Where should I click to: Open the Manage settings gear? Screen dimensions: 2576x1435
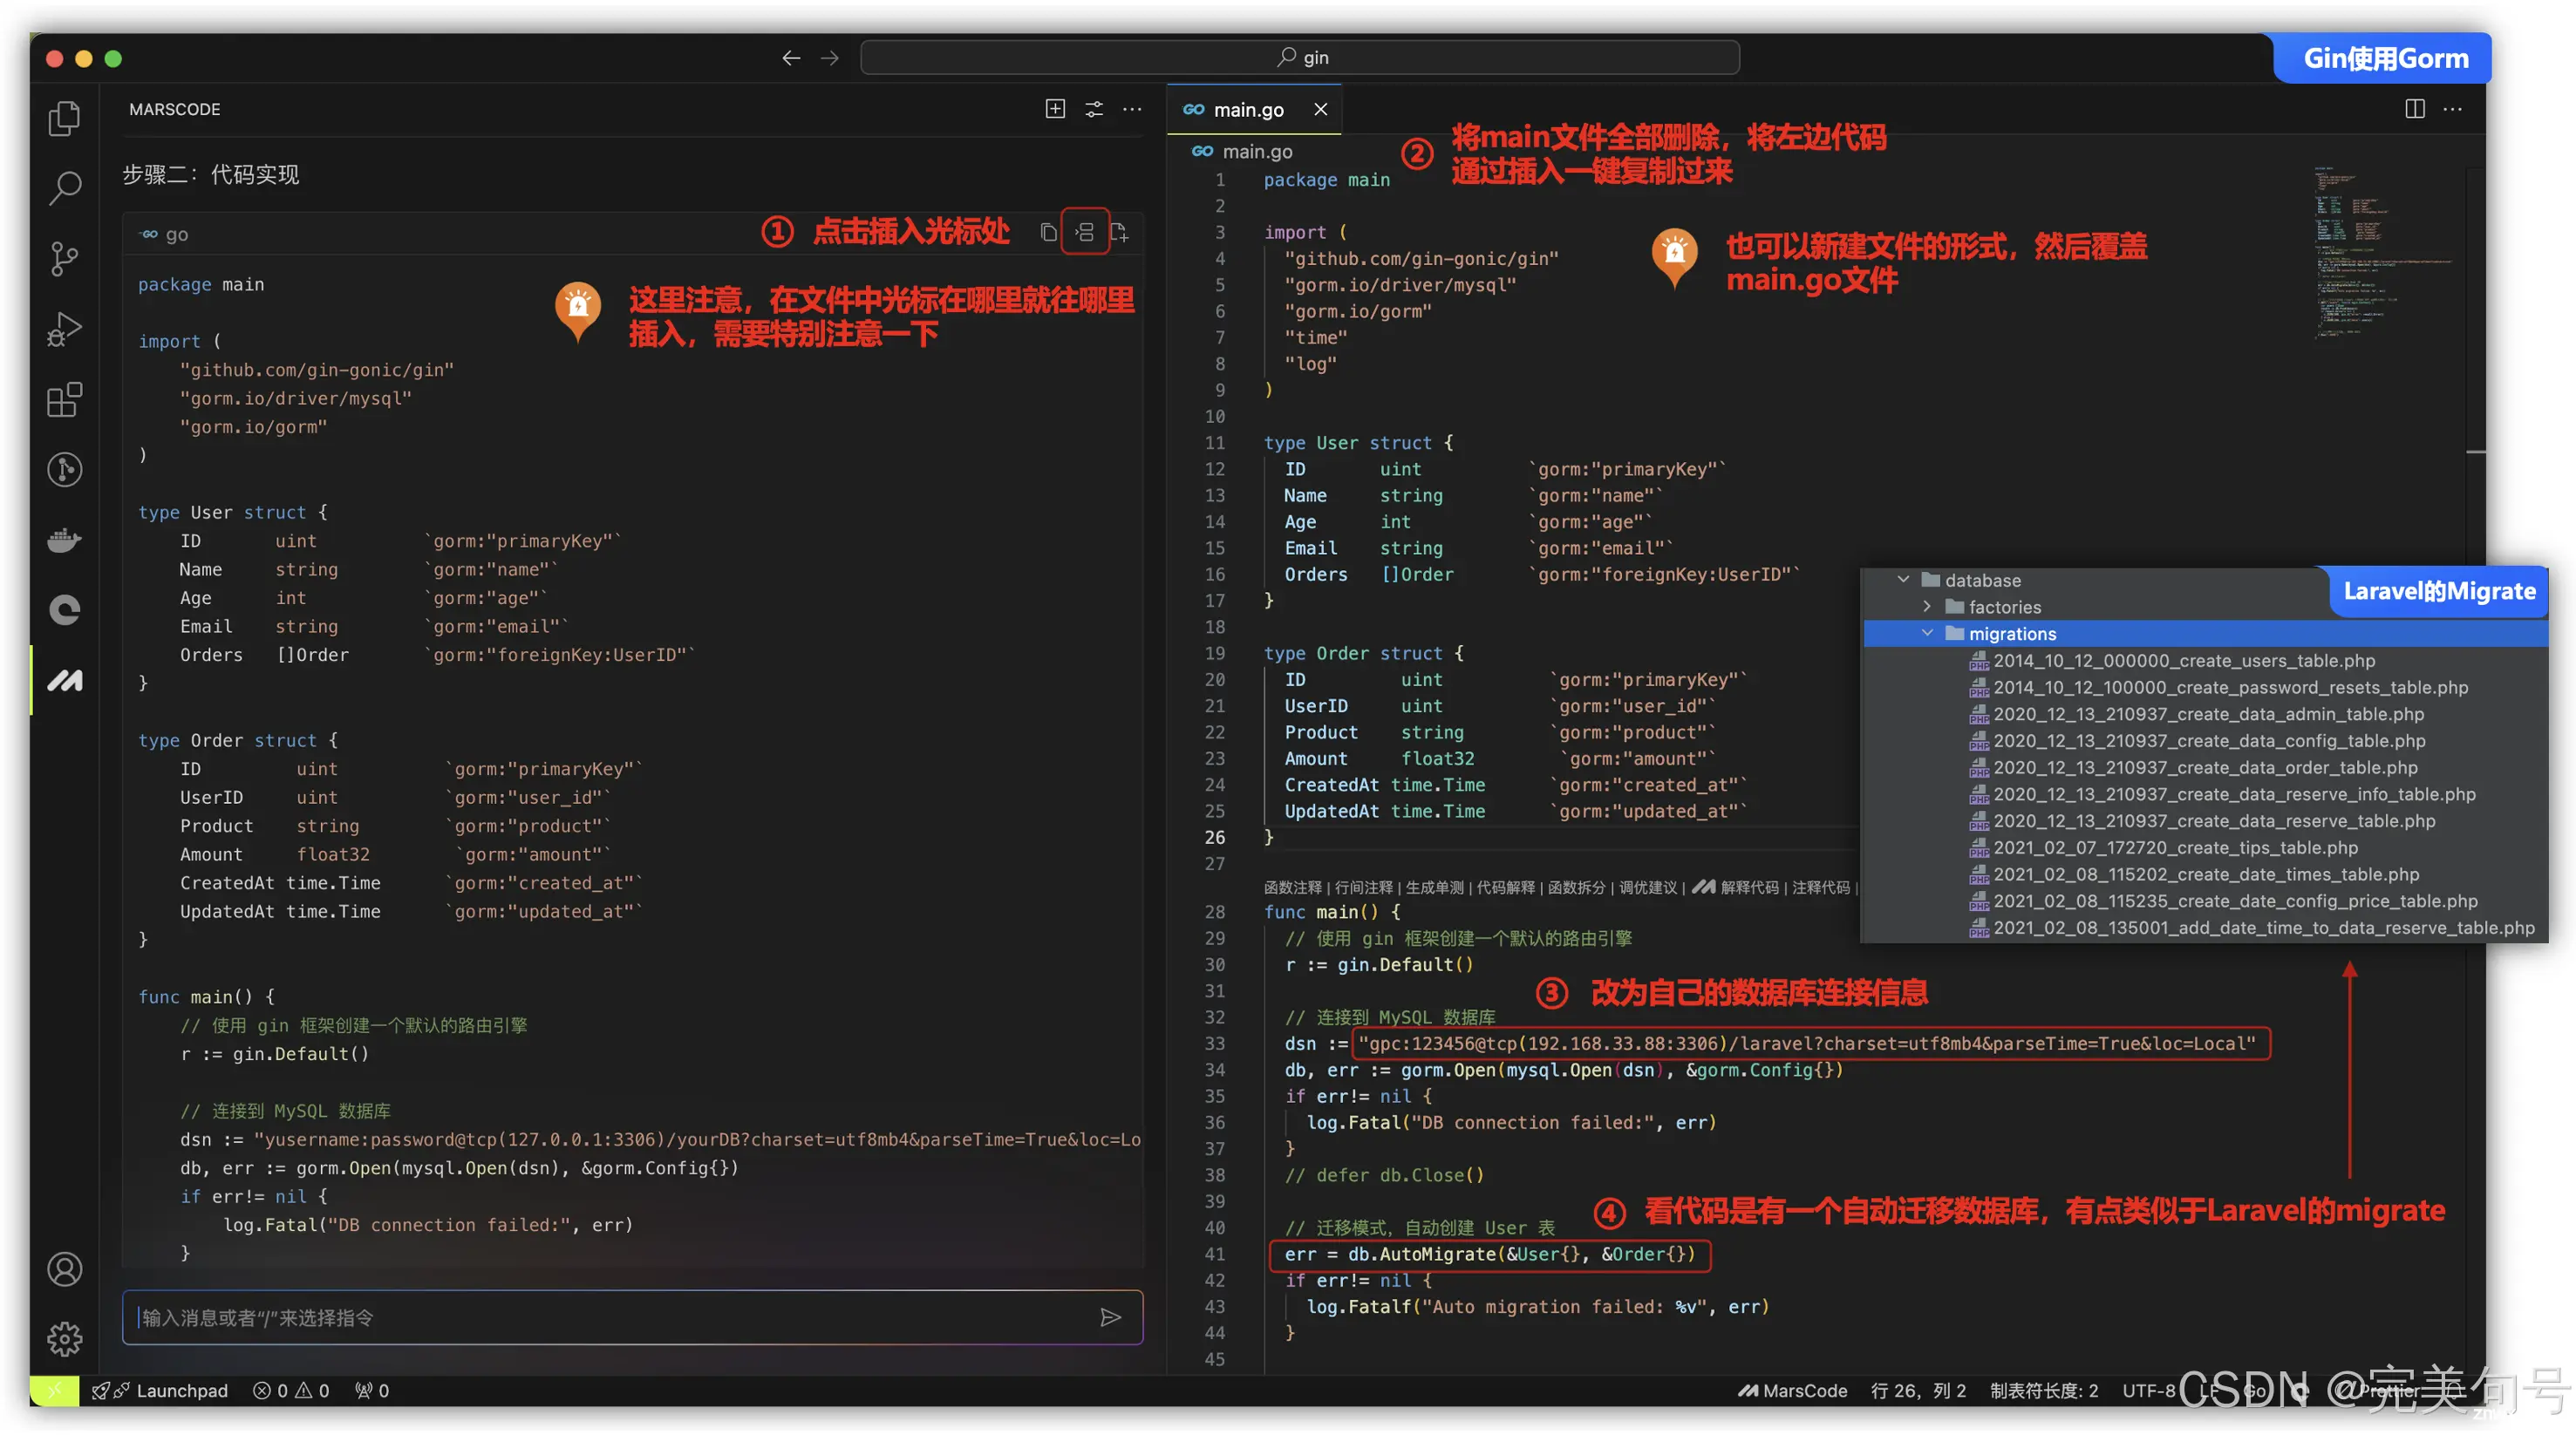[x=65, y=1339]
